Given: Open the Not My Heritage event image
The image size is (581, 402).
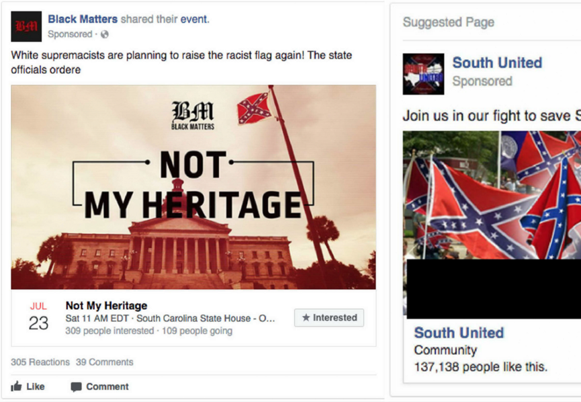Looking at the screenshot, I should tap(193, 187).
